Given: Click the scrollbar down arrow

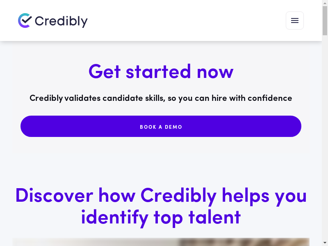Looking at the screenshot, I should [325, 243].
